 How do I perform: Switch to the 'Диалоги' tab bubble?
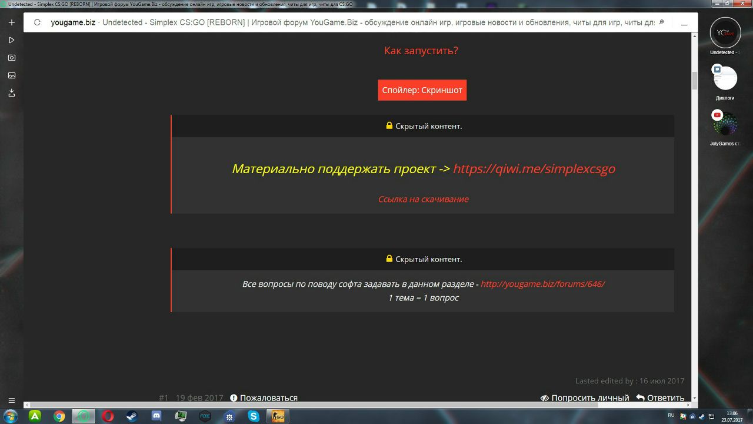tap(725, 79)
